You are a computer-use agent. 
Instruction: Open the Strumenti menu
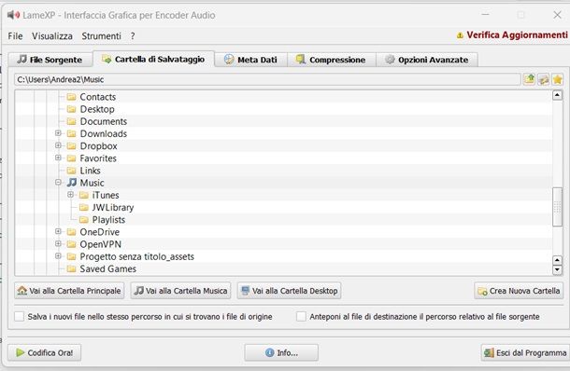tap(101, 36)
